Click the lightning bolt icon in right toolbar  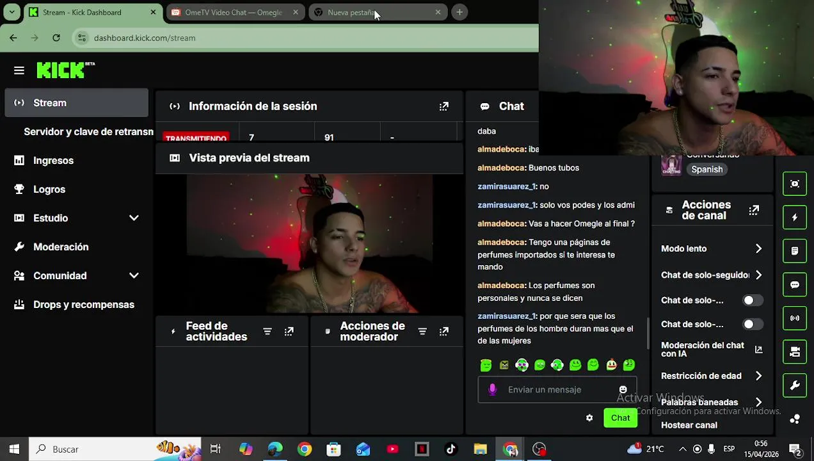click(x=795, y=217)
